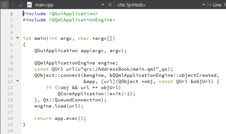Click the Line indicator in toolbar

pos(219,5)
